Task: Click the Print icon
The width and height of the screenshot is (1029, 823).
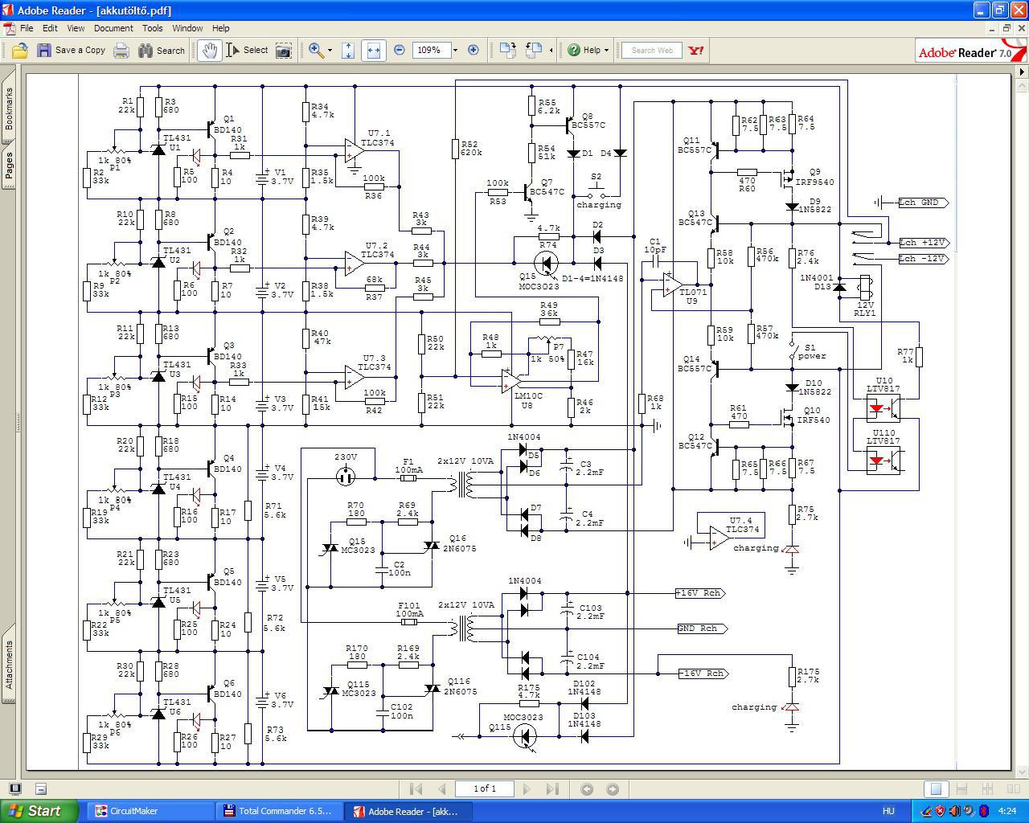Action: pos(121,50)
